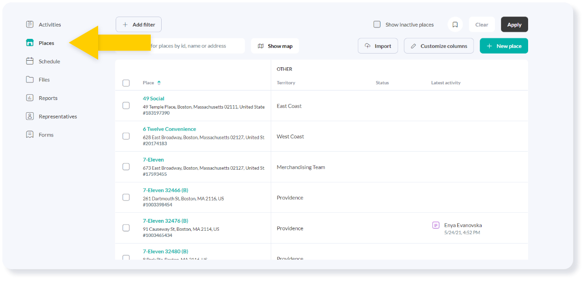Open 7-Eleven 32480 (B) place

165,251
